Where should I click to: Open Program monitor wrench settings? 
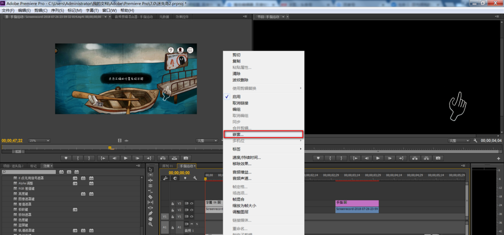pyautogui.click(x=475, y=141)
